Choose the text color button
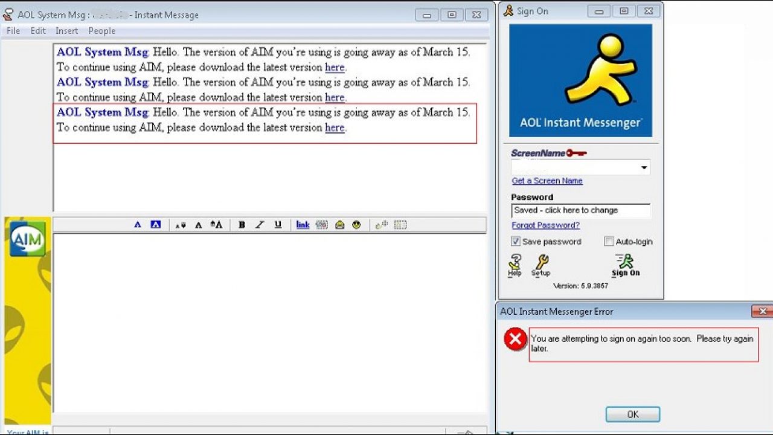This screenshot has height=435, width=773. pos(138,225)
